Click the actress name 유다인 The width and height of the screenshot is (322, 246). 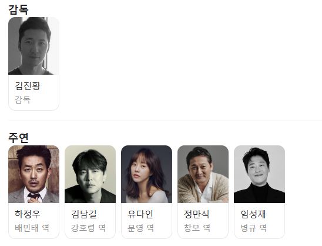pyautogui.click(x=140, y=214)
